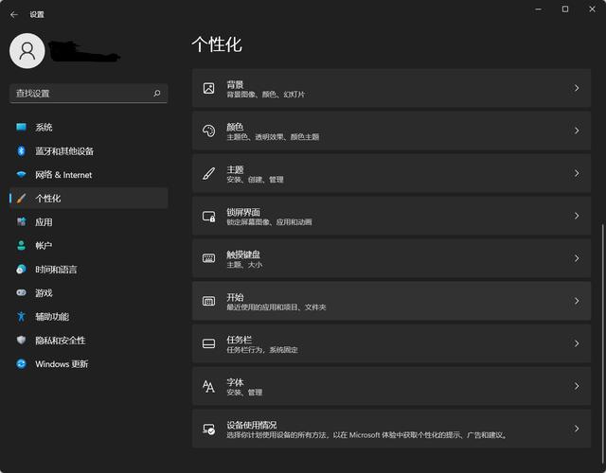This screenshot has width=606, height=473.
Task: Open 字体 settings page
Action: point(391,386)
